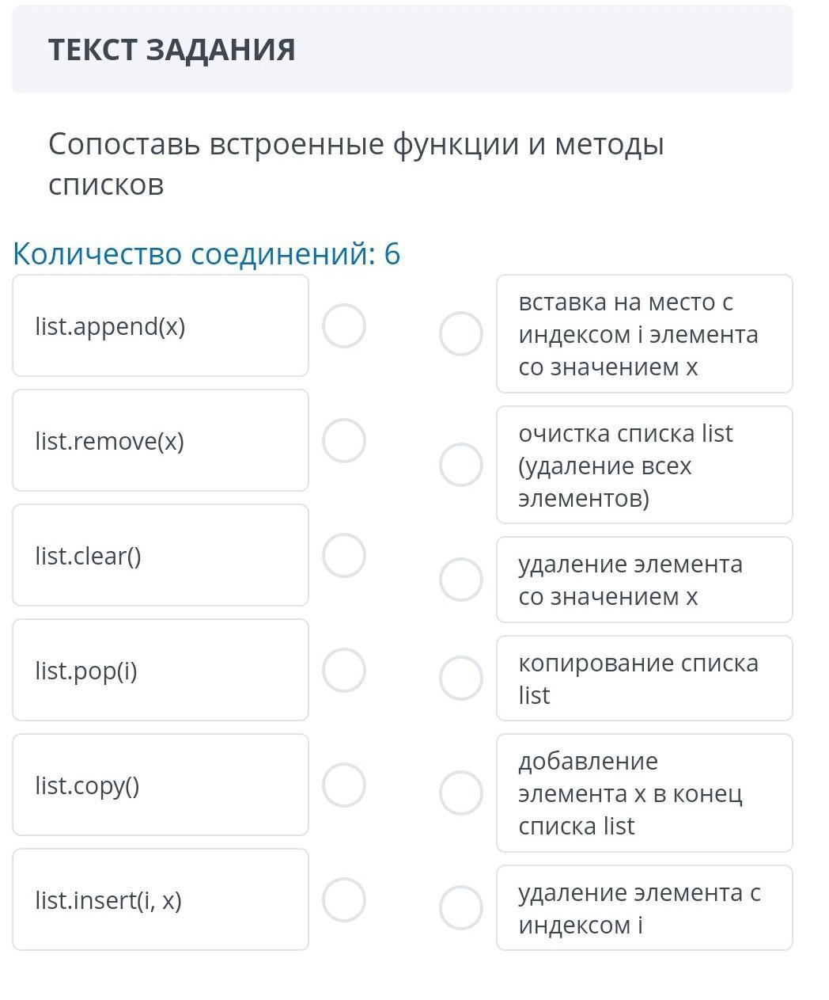Click the circle next to 'удаление элемента с индексом i'

pyautogui.click(x=461, y=907)
